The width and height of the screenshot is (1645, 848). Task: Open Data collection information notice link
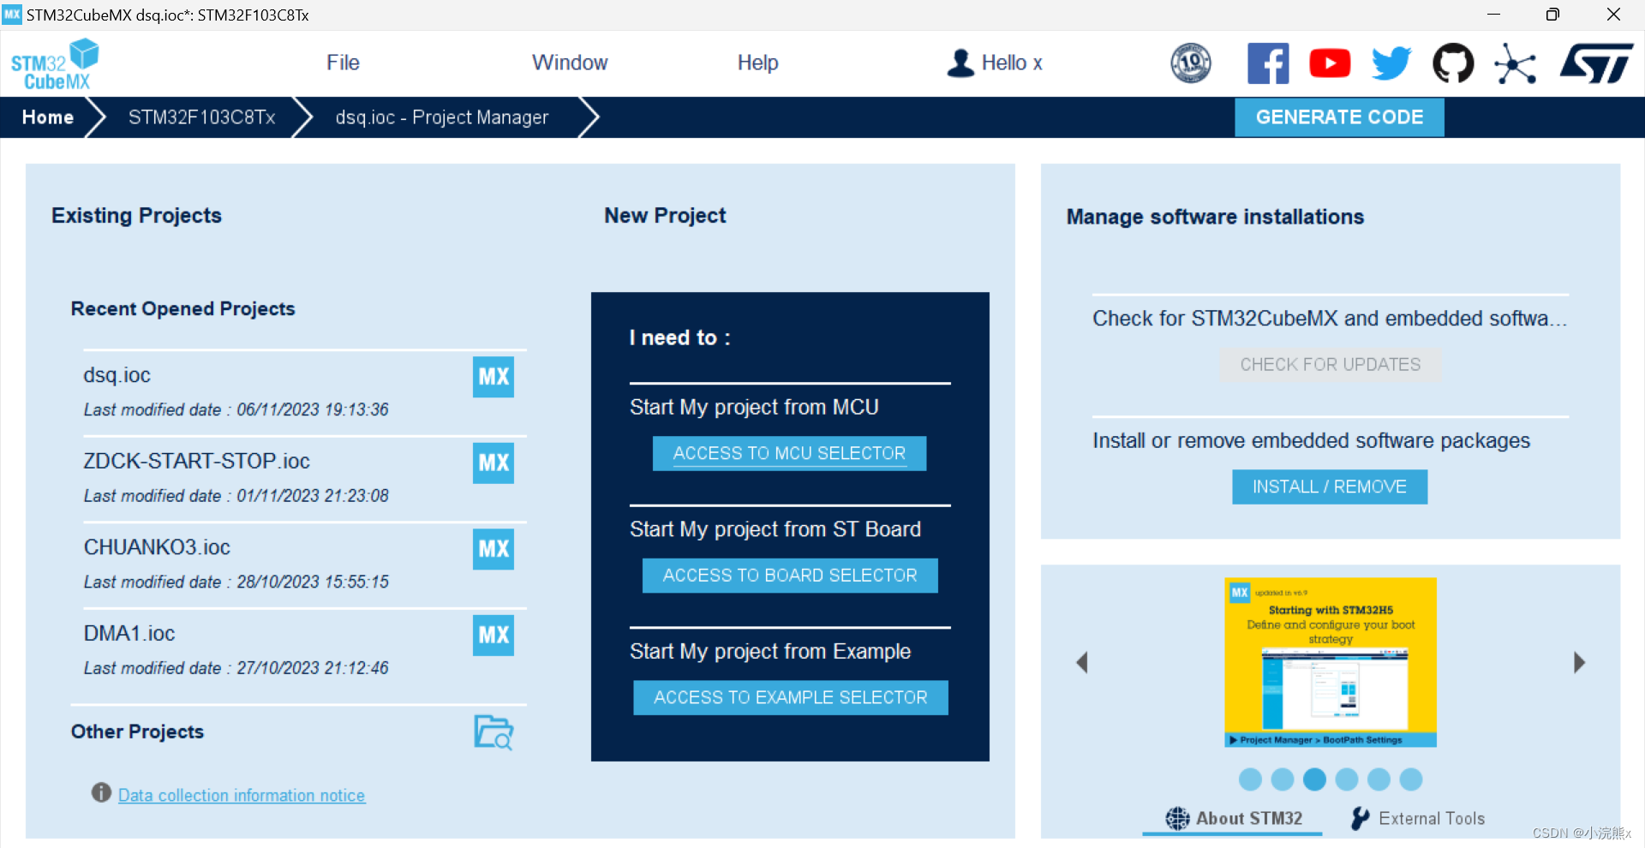point(242,796)
